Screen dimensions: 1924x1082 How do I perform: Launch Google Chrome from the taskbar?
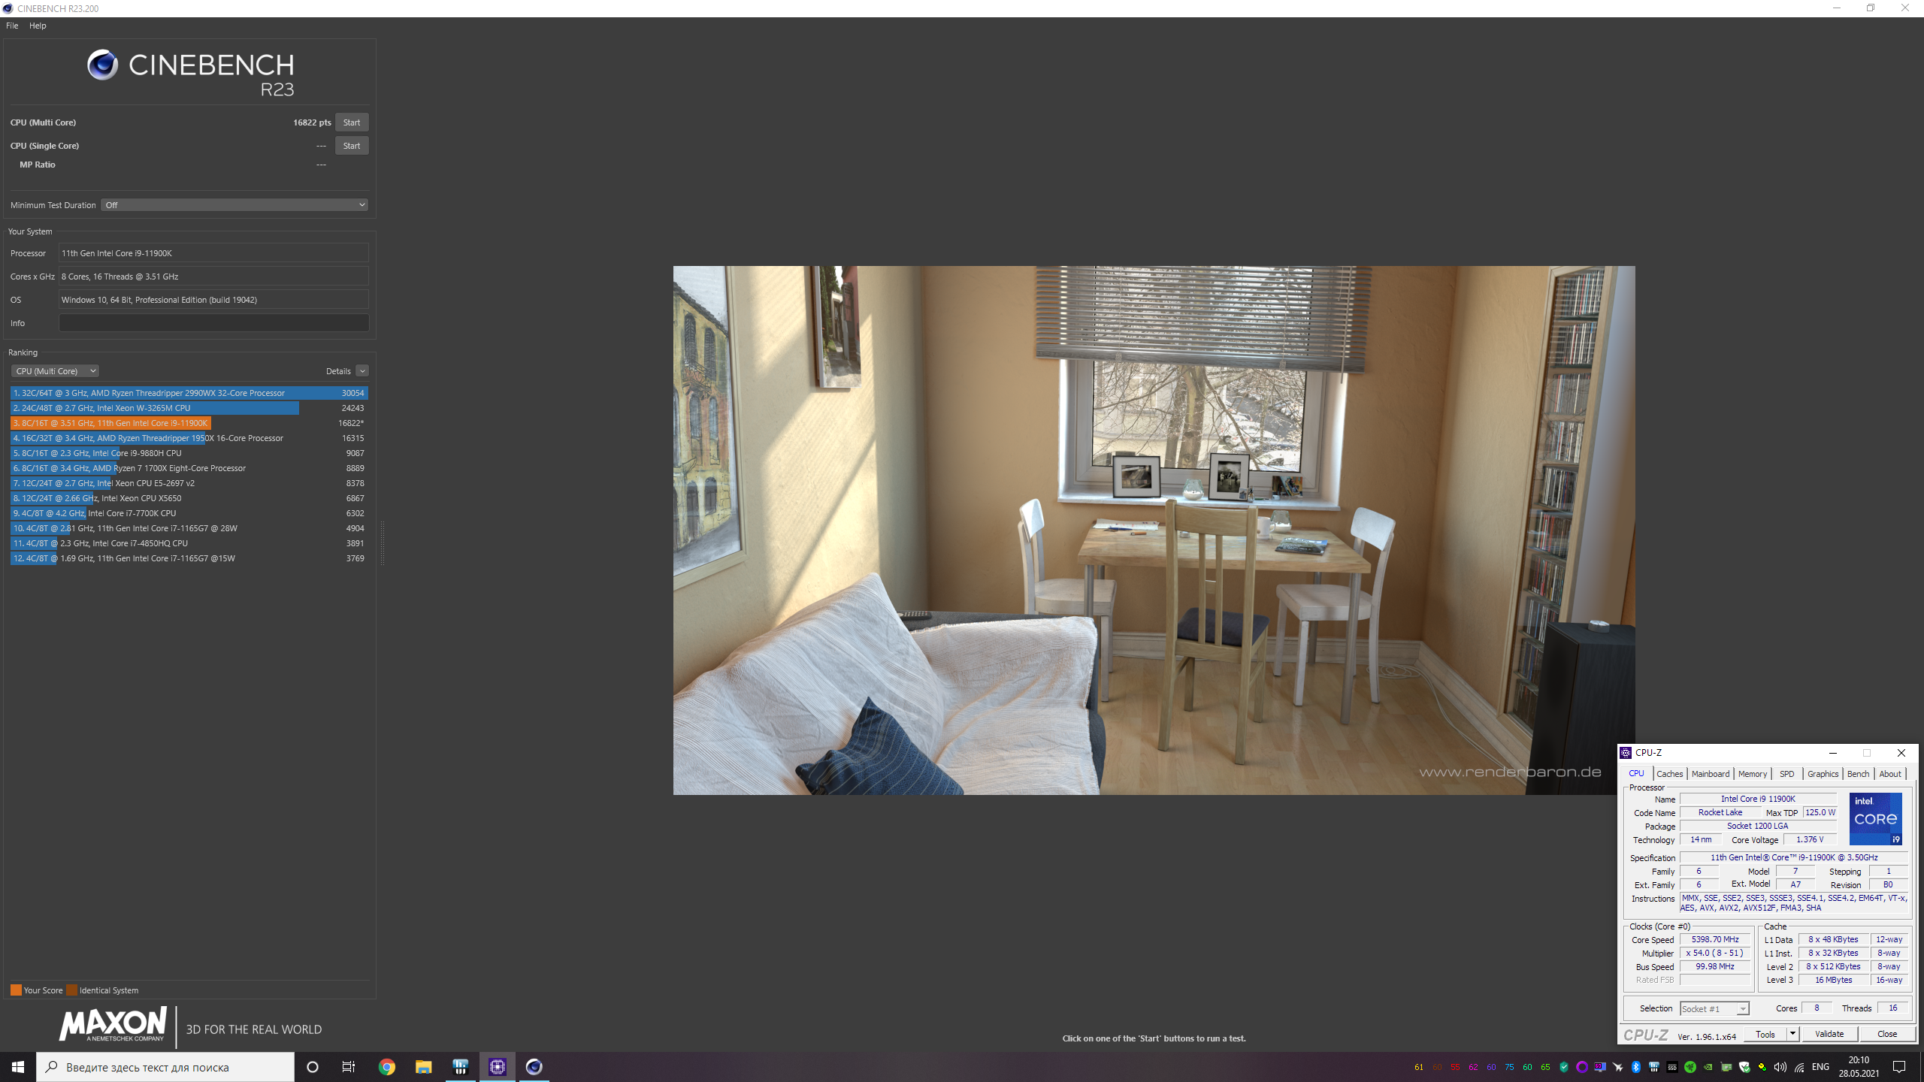[386, 1067]
